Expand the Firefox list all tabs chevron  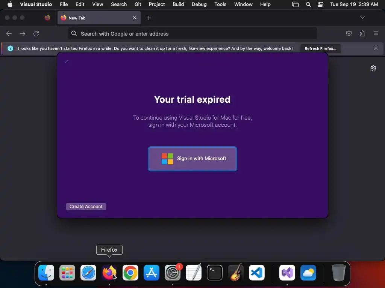[x=362, y=18]
